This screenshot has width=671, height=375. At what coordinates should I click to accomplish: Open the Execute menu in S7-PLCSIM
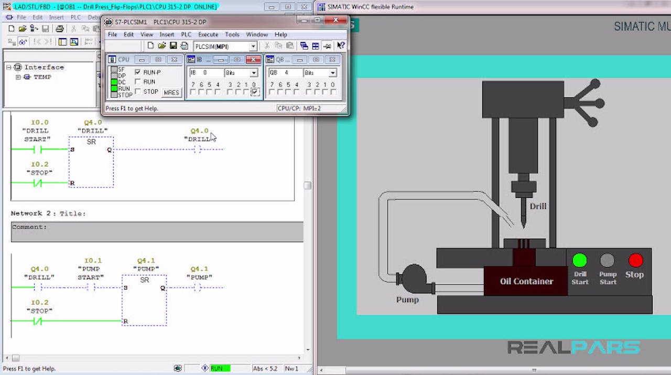[208, 34]
